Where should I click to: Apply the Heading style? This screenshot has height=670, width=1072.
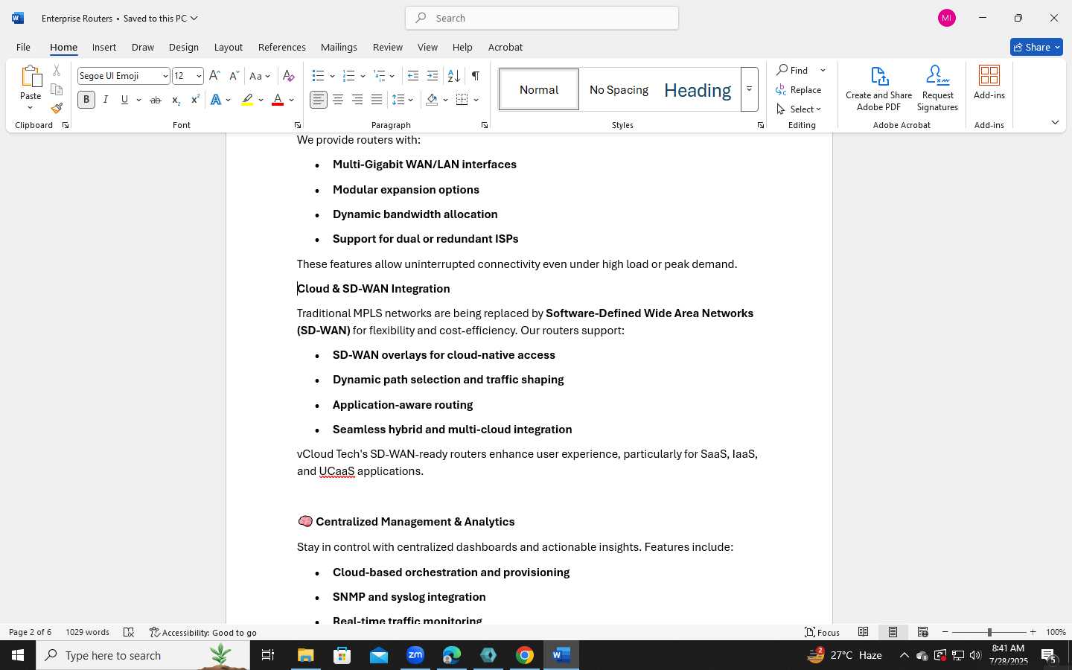tap(698, 89)
